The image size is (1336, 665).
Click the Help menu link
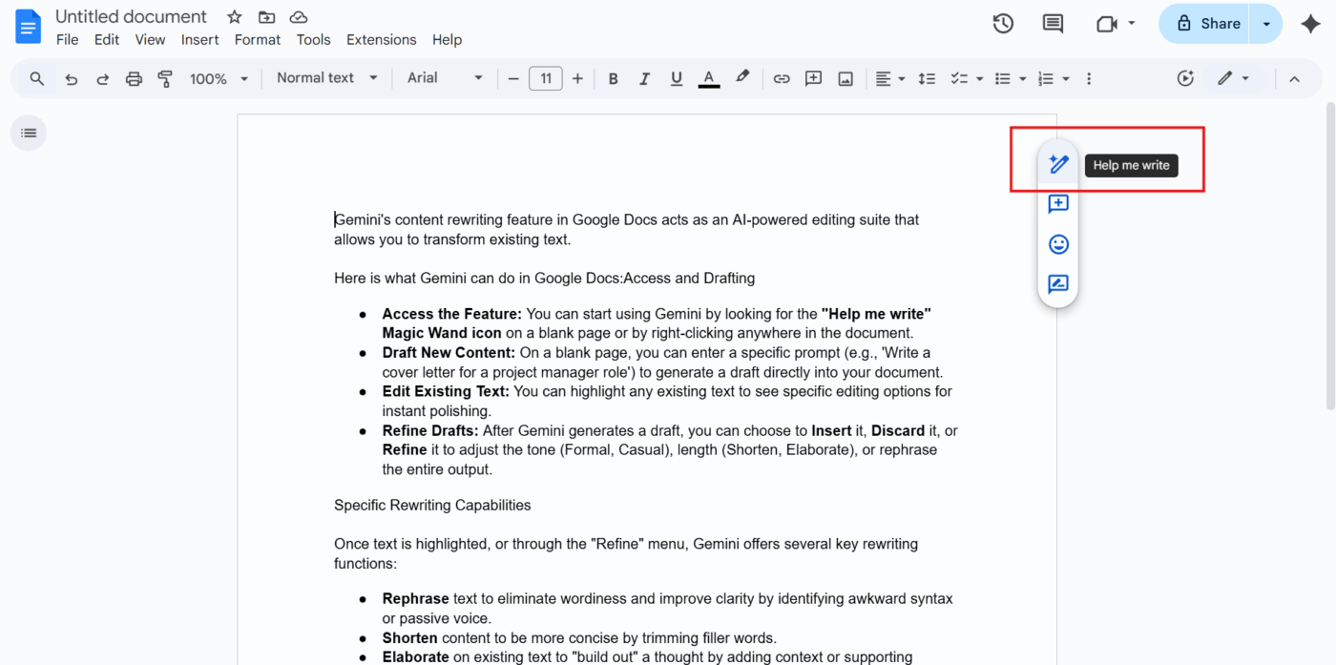click(x=447, y=39)
